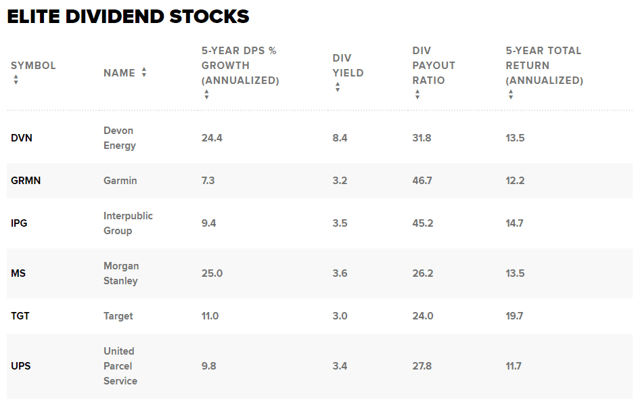Click the Elite Dividend Stocks heading
Viewport: 634px width, 400px height.
click(128, 17)
